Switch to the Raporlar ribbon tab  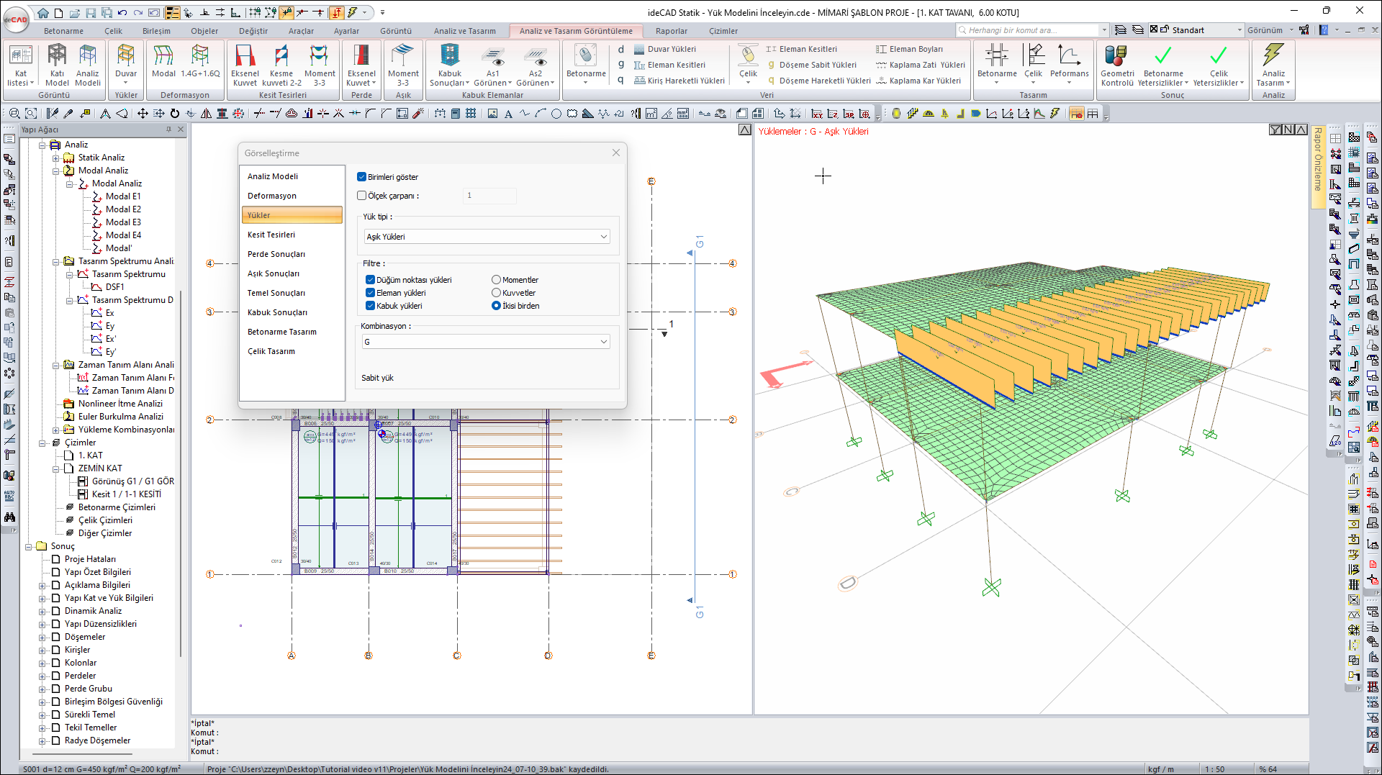pyautogui.click(x=671, y=31)
